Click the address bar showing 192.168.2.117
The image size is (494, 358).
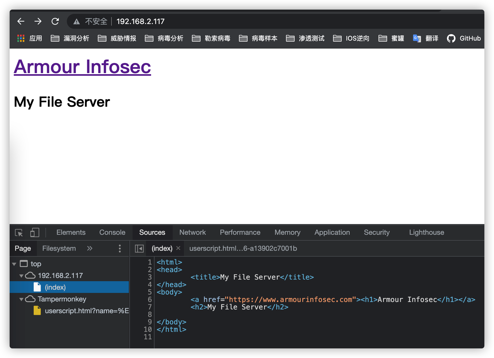[x=141, y=21]
